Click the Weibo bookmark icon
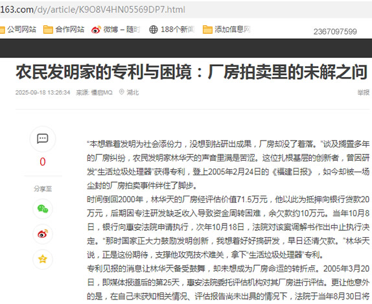The width and height of the screenshot is (372, 304). pos(96,30)
